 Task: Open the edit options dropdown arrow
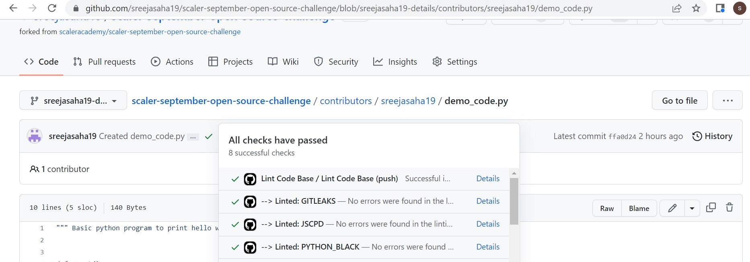[692, 208]
